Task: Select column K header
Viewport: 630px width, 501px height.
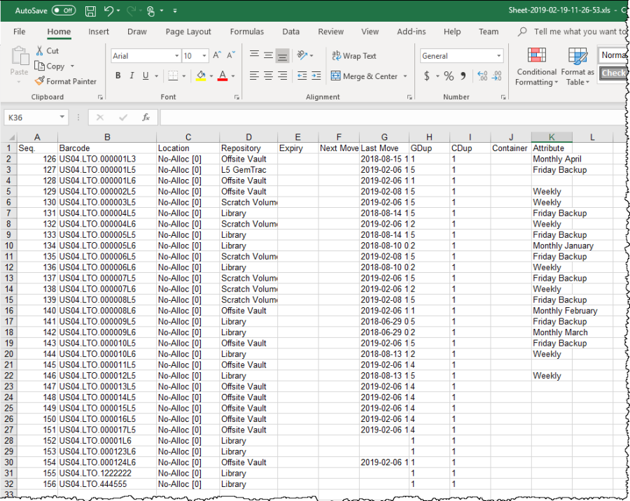Action: click(x=552, y=137)
